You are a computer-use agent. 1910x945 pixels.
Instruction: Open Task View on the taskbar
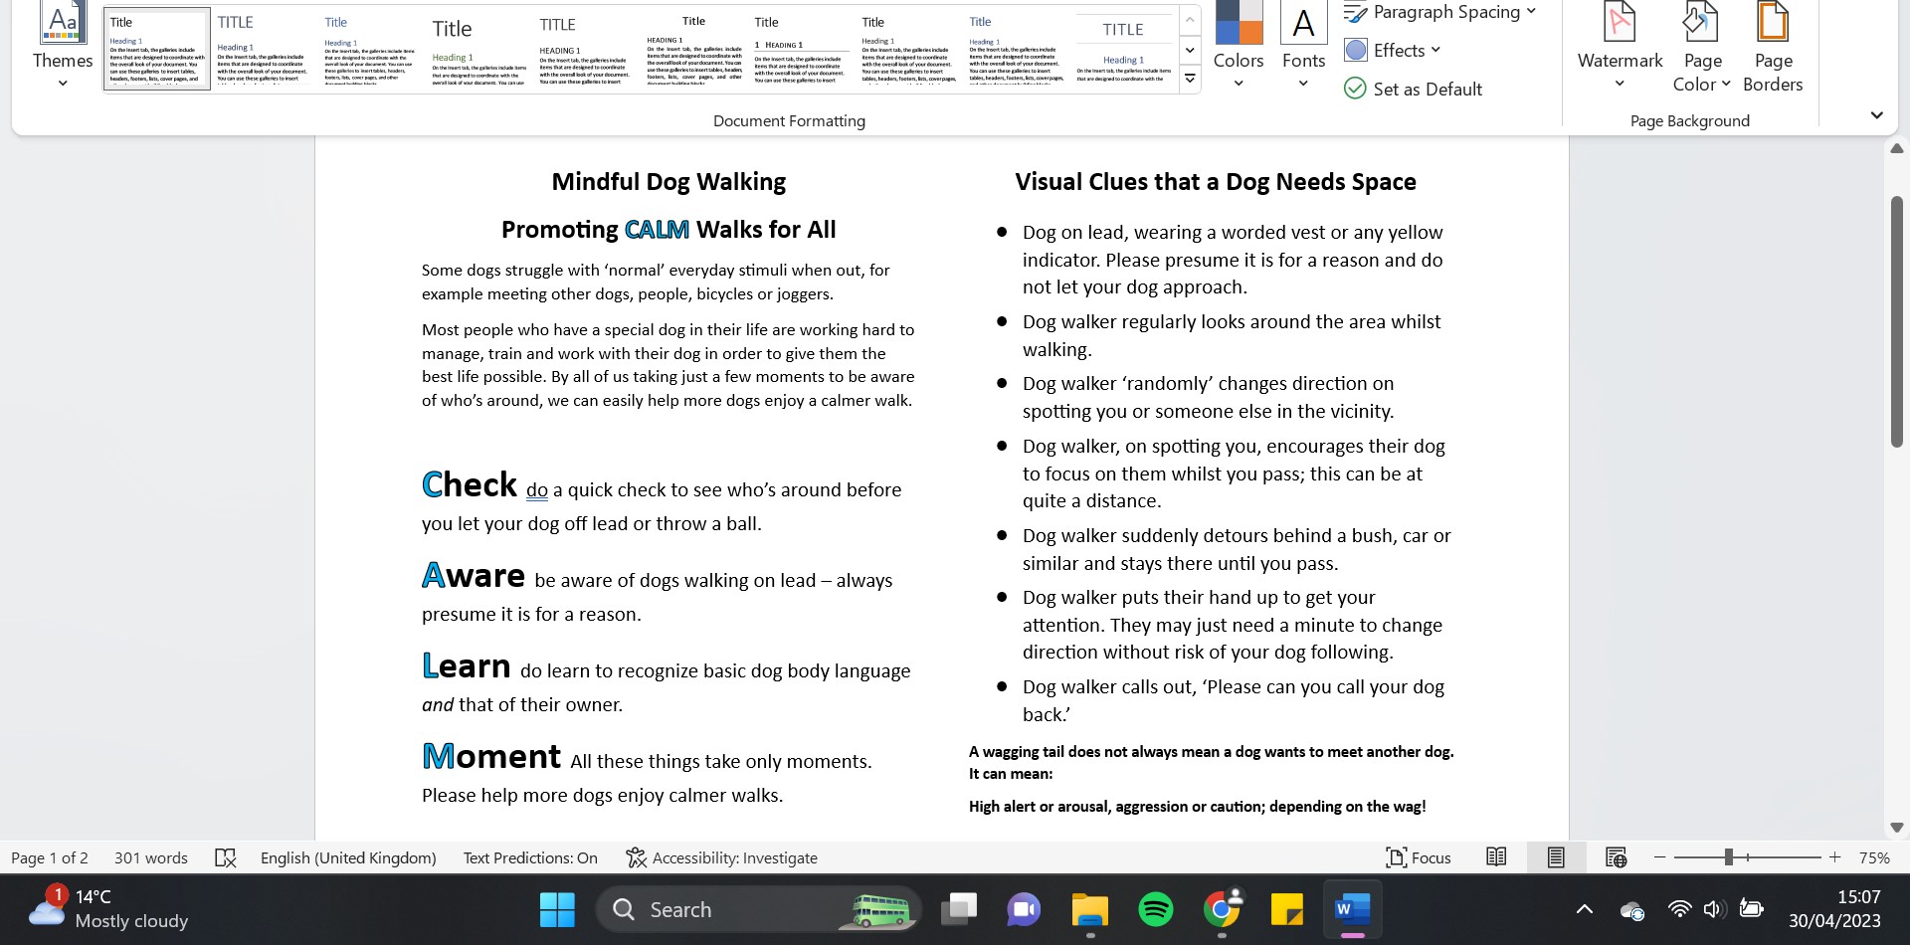coord(959,909)
